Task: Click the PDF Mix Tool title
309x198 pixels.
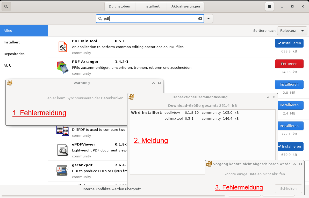Action: point(84,41)
